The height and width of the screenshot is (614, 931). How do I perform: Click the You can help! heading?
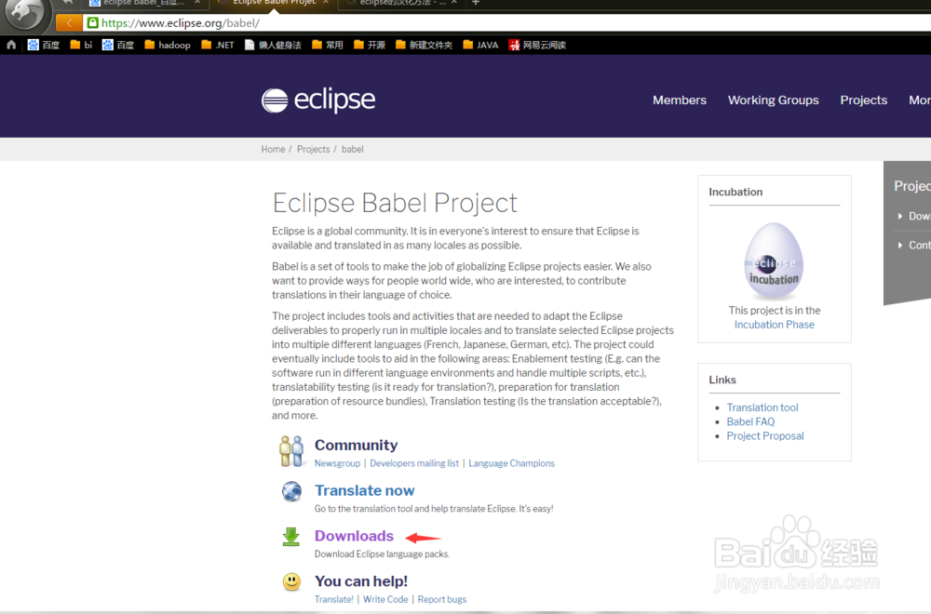(361, 581)
